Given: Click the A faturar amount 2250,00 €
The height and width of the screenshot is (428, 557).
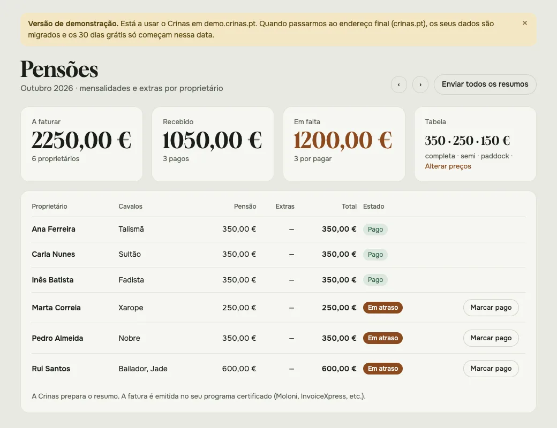Looking at the screenshot, I should coord(82,141).
